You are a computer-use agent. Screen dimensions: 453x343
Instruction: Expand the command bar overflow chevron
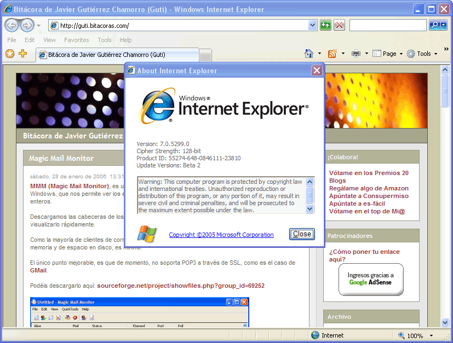(x=446, y=49)
